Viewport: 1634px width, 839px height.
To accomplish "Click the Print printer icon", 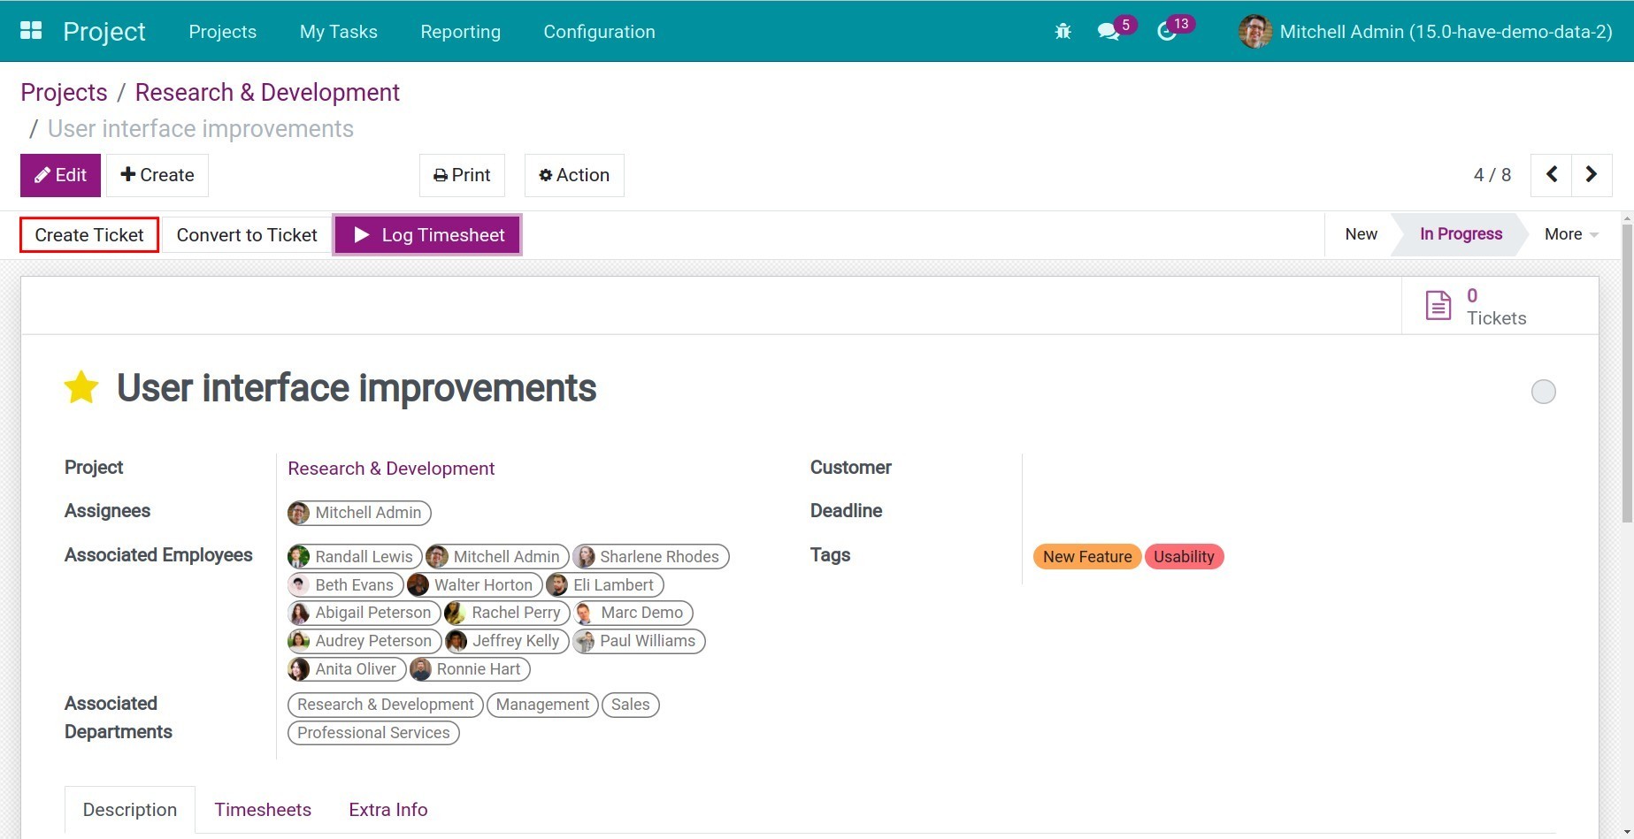I will click(440, 175).
